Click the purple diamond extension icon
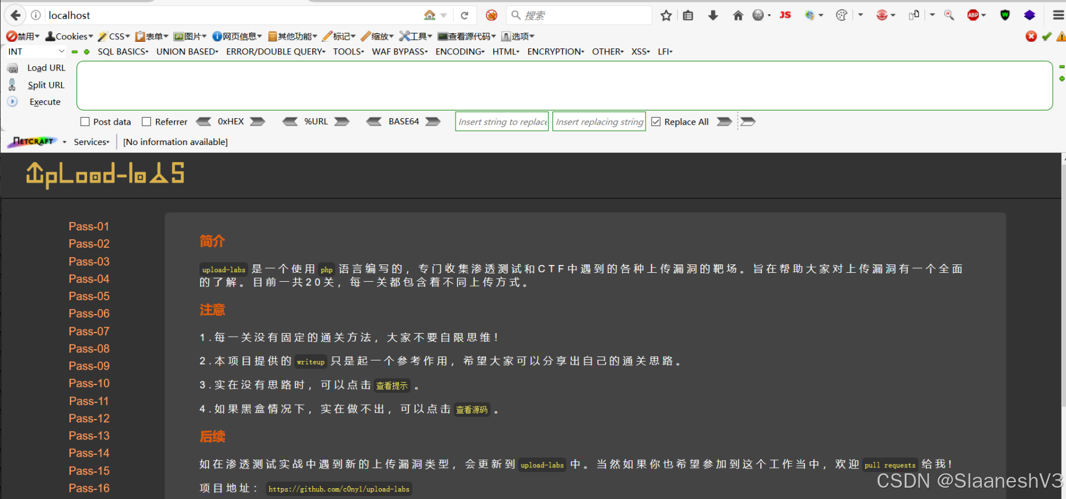The height and width of the screenshot is (499, 1066). point(1030,16)
